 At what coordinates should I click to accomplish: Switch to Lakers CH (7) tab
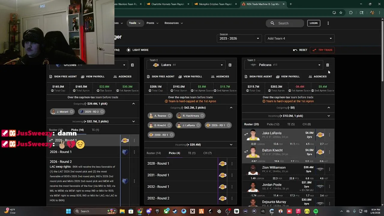[207, 153]
